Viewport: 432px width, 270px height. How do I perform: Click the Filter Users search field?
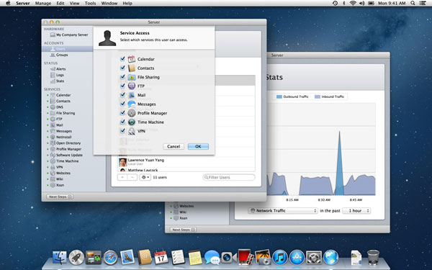pos(229,177)
